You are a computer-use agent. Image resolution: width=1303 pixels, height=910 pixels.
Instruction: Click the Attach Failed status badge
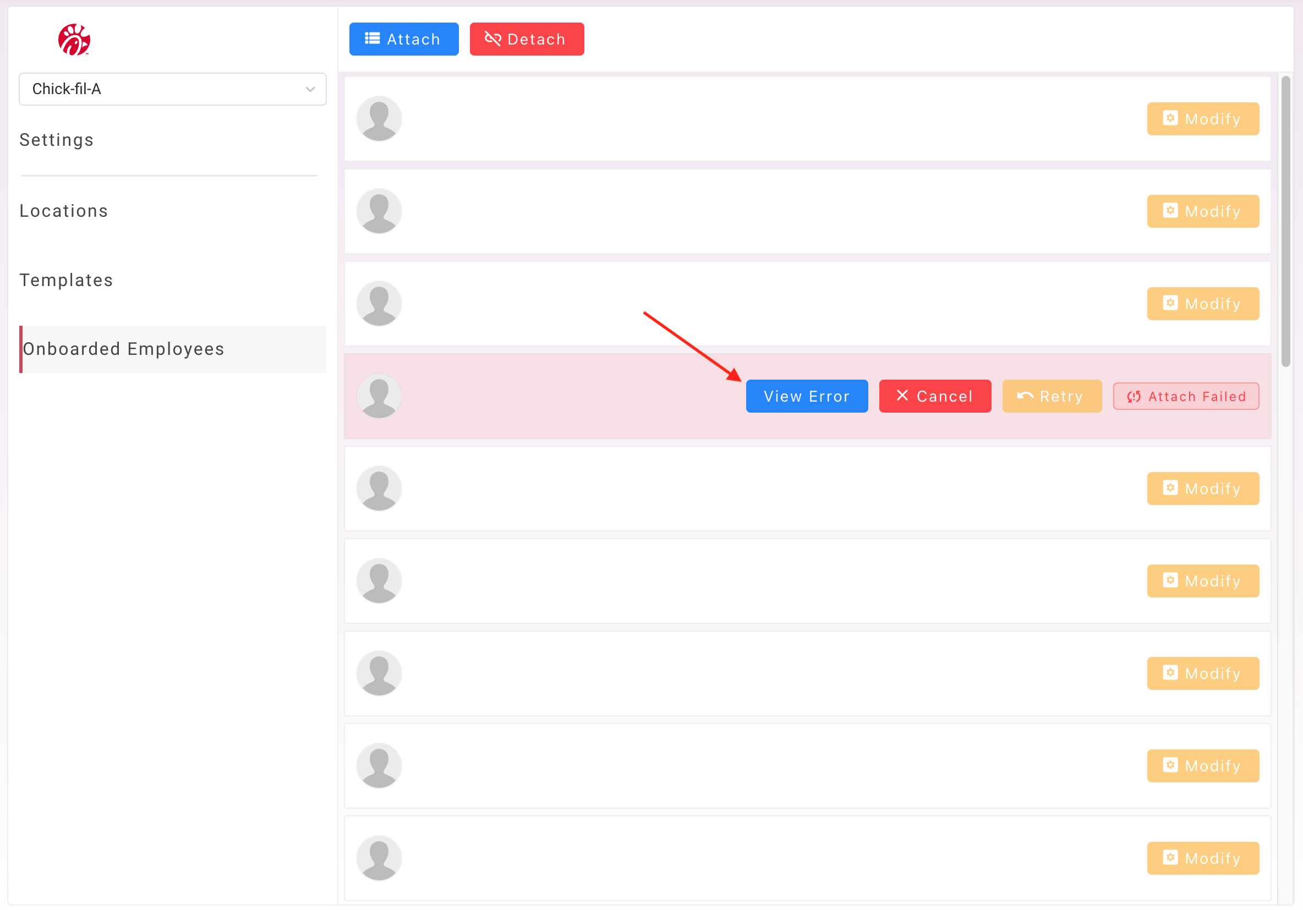(1186, 397)
